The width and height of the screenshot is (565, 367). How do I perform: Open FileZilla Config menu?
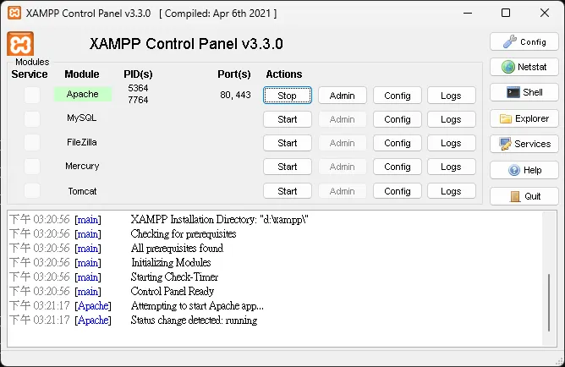pyautogui.click(x=397, y=143)
